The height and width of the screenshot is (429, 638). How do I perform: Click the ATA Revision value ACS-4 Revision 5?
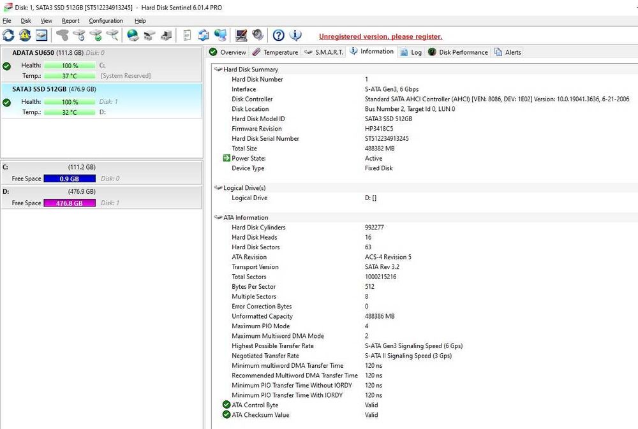click(388, 257)
